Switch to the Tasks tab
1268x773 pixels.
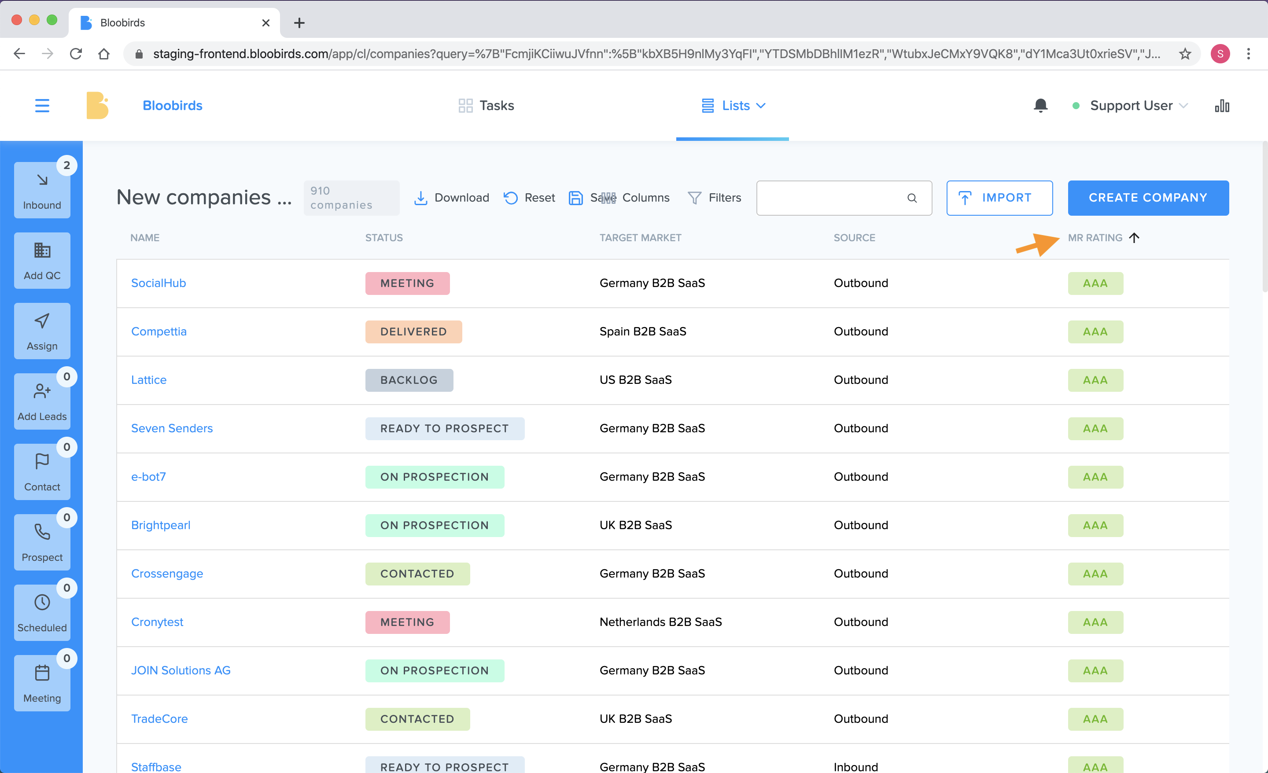point(486,106)
